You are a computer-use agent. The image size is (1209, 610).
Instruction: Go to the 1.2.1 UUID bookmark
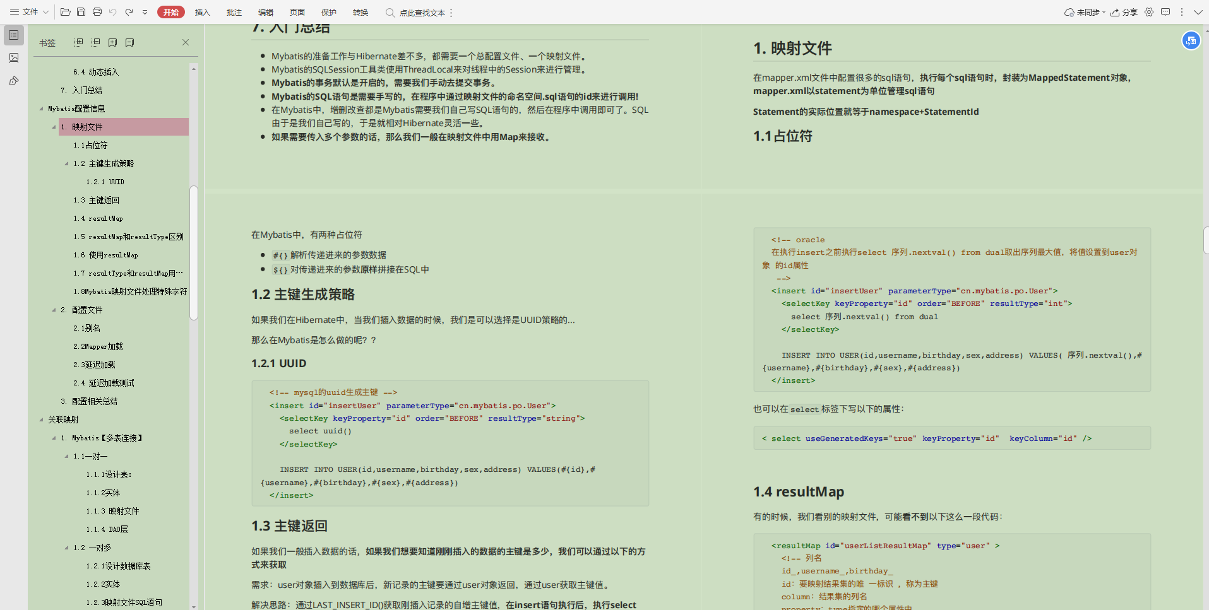point(105,182)
